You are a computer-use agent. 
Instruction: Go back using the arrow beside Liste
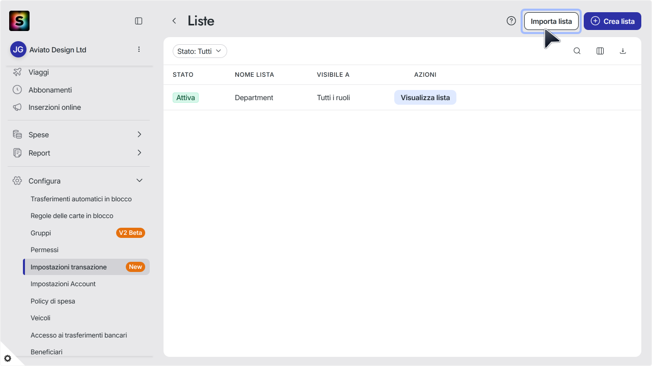point(174,21)
